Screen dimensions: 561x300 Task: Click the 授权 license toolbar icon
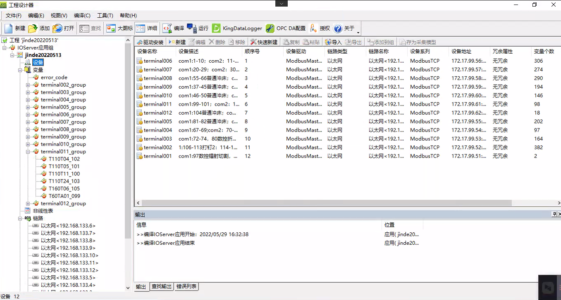320,28
